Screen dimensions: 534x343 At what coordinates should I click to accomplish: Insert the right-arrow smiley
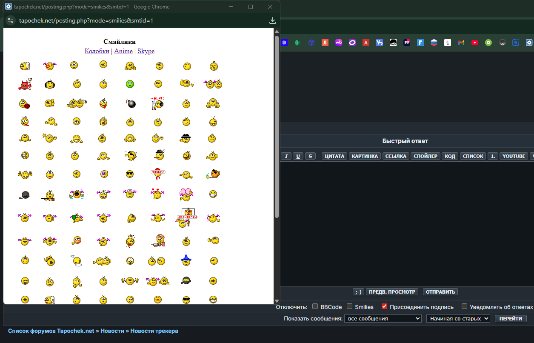[213, 281]
